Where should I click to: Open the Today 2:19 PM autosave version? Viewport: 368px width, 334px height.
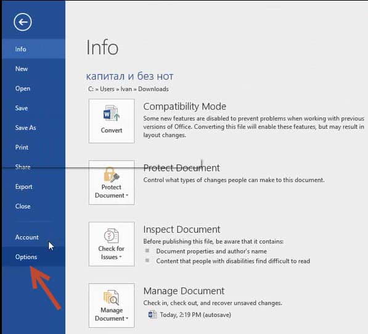195,315
